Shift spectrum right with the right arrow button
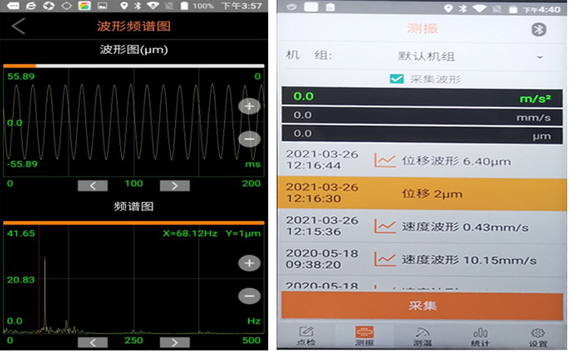 [174, 342]
